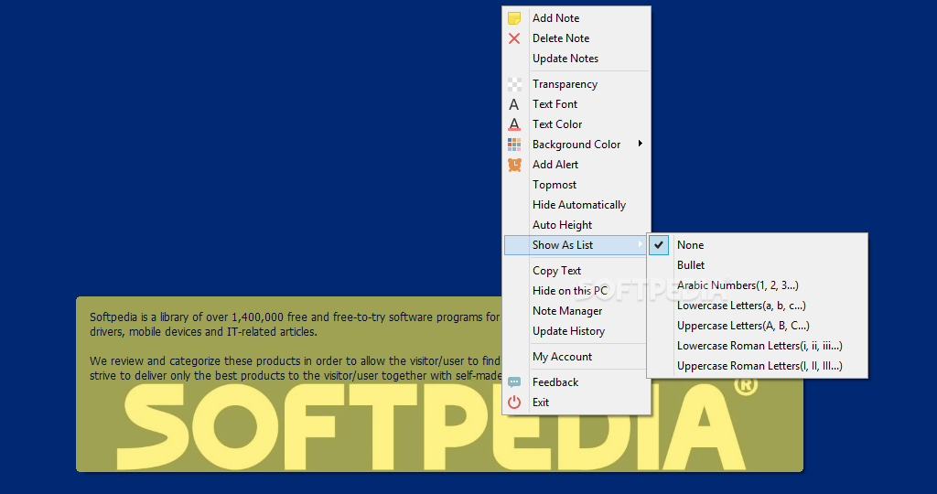This screenshot has height=494, width=937.
Task: Expand Background Color submenu arrow
Action: click(640, 144)
